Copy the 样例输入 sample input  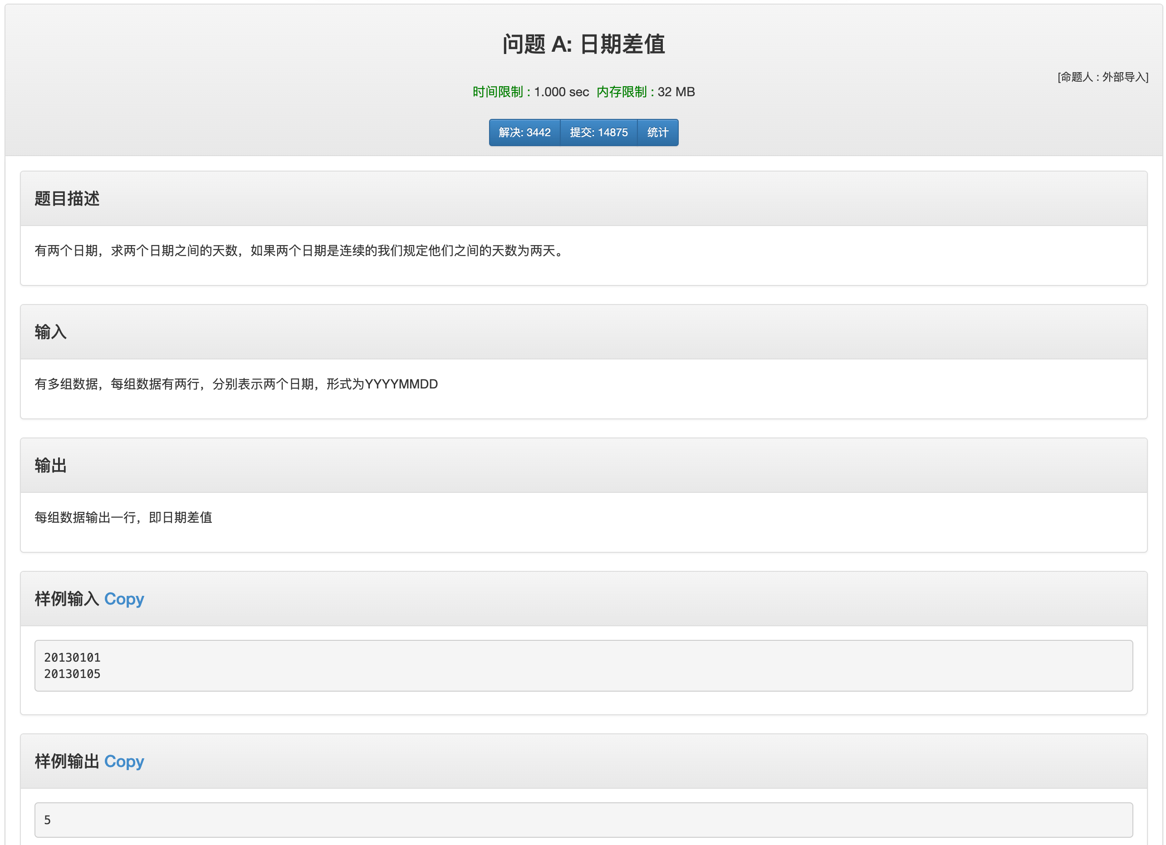pos(124,599)
